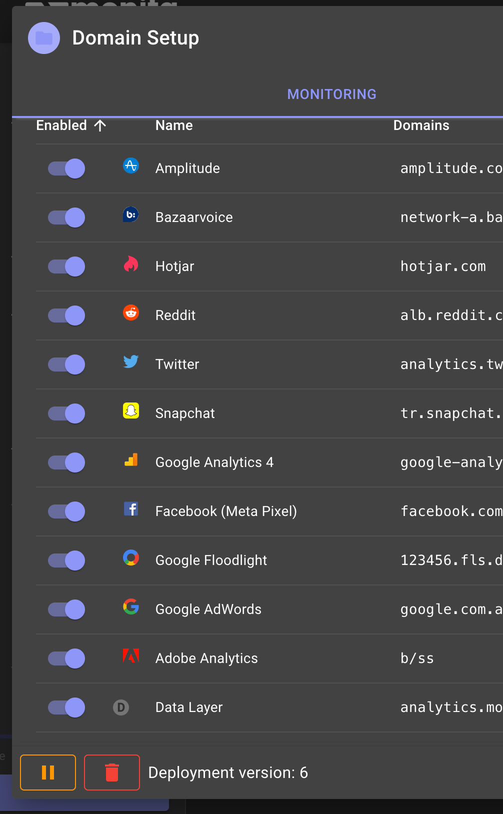Turn off the Reddit switch
This screenshot has height=814, width=503.
pyautogui.click(x=66, y=315)
